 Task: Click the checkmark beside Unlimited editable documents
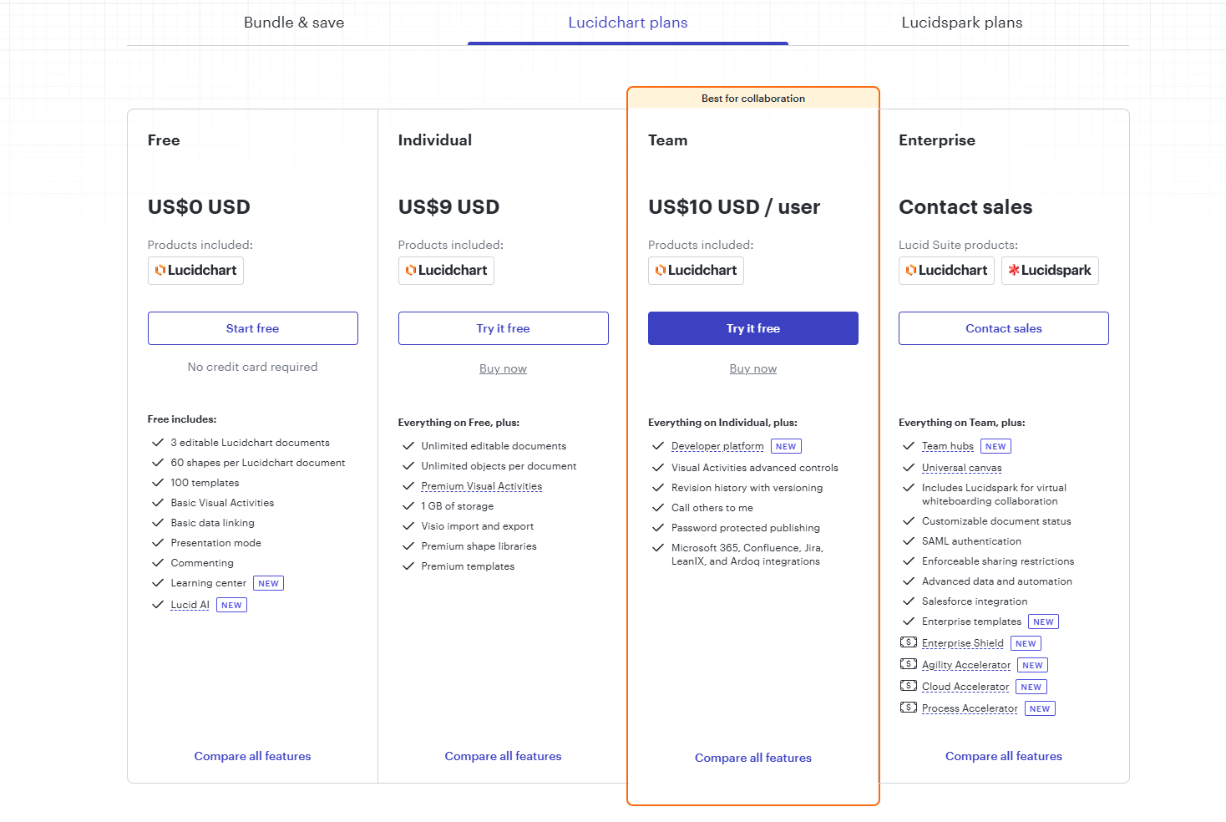click(x=408, y=446)
